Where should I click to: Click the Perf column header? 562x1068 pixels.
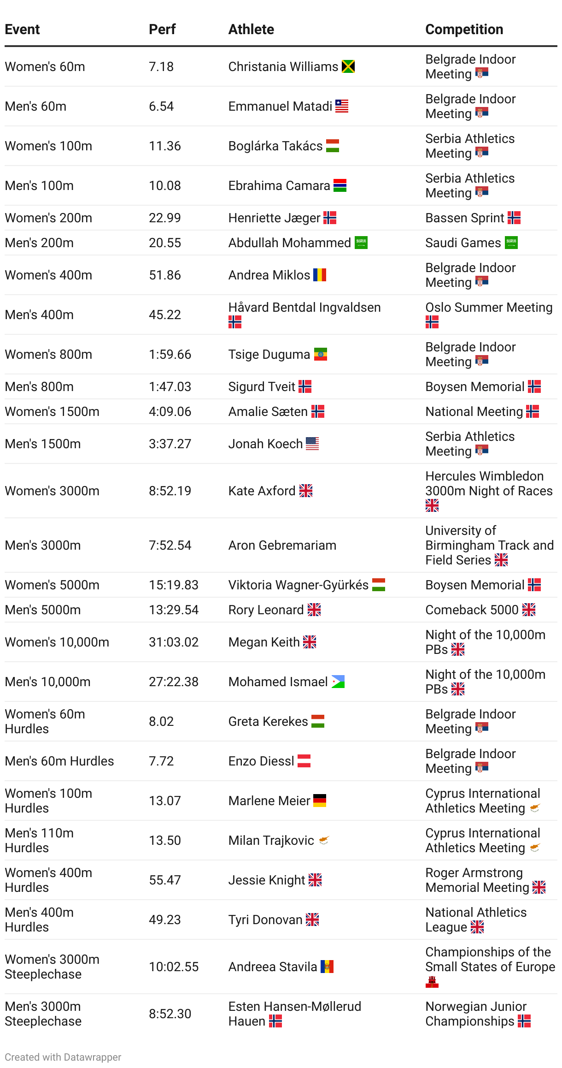[x=162, y=30]
